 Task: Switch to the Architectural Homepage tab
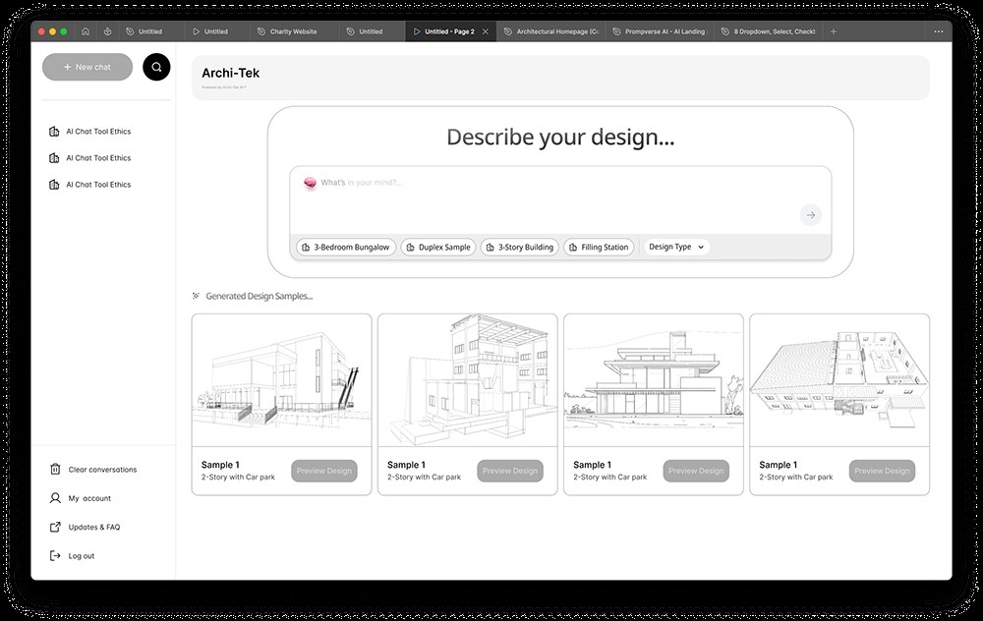pyautogui.click(x=551, y=31)
